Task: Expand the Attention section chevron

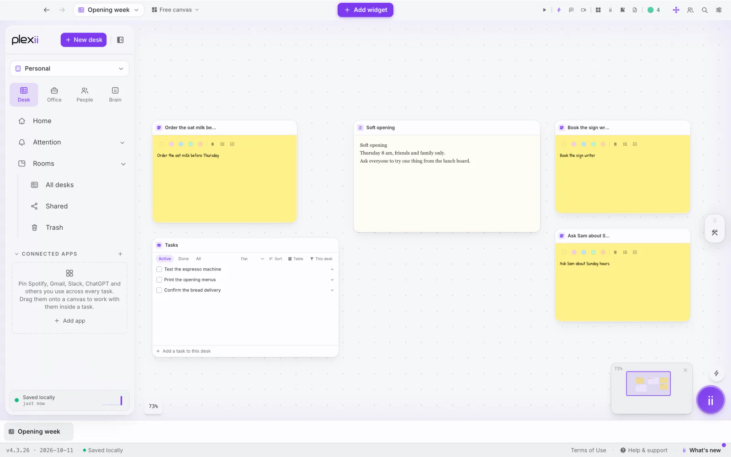Action: pos(122,143)
